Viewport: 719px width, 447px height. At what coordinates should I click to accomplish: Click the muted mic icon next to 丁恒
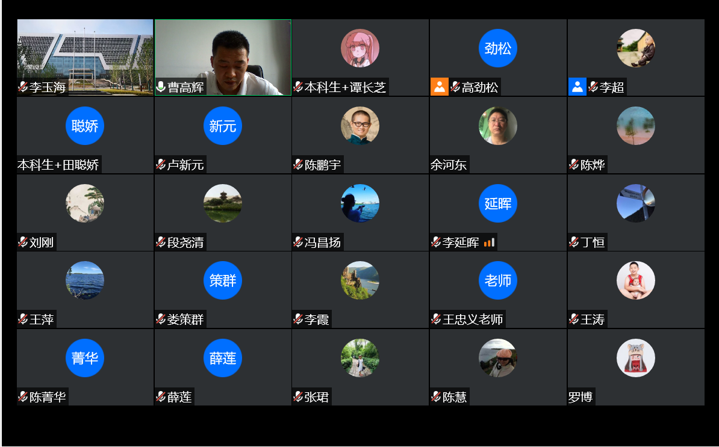pyautogui.click(x=574, y=242)
